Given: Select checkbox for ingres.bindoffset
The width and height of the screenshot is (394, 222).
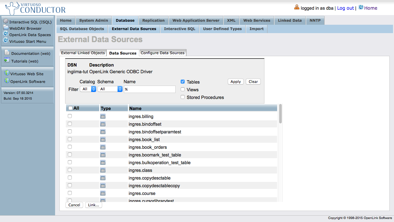Looking at the screenshot, I should 70,124.
